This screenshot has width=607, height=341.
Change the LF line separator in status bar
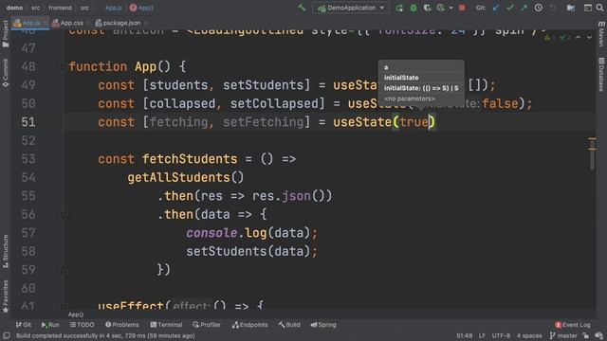tap(482, 335)
